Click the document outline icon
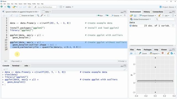The height and width of the screenshot is (99, 177). click(125, 15)
